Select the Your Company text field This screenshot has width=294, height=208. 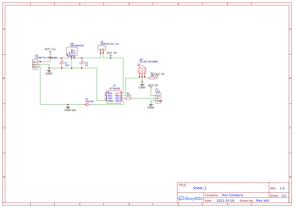pos(232,195)
